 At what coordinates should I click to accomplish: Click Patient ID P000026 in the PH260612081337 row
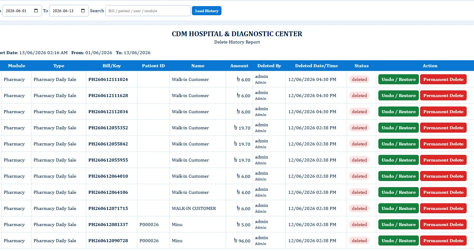[149, 225]
